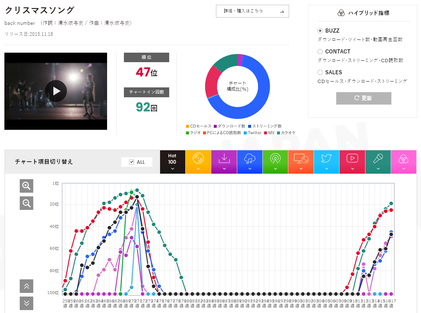
Task: Select the CONTACT radio button
Action: click(x=320, y=51)
